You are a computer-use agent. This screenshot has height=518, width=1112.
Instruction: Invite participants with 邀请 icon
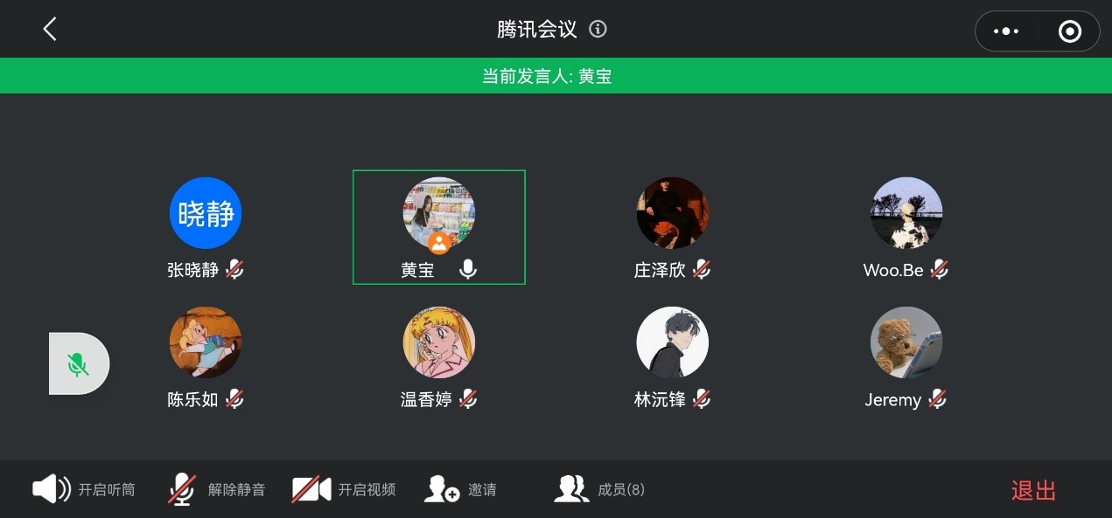point(460,489)
